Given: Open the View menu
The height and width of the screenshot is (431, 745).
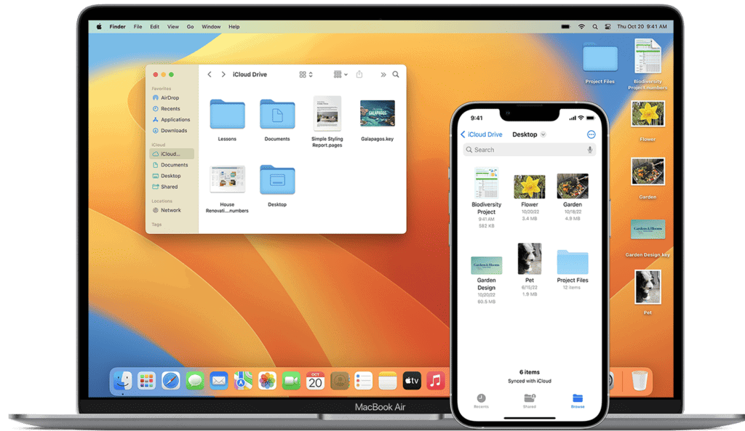Looking at the screenshot, I should (x=173, y=27).
